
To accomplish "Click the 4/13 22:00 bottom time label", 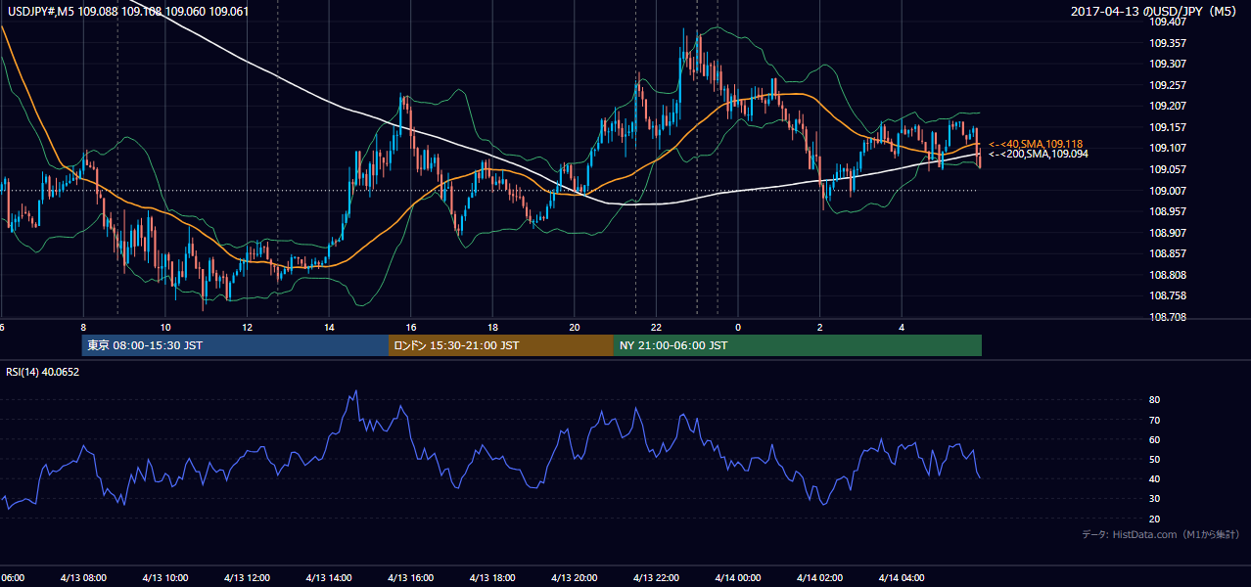I will [656, 577].
